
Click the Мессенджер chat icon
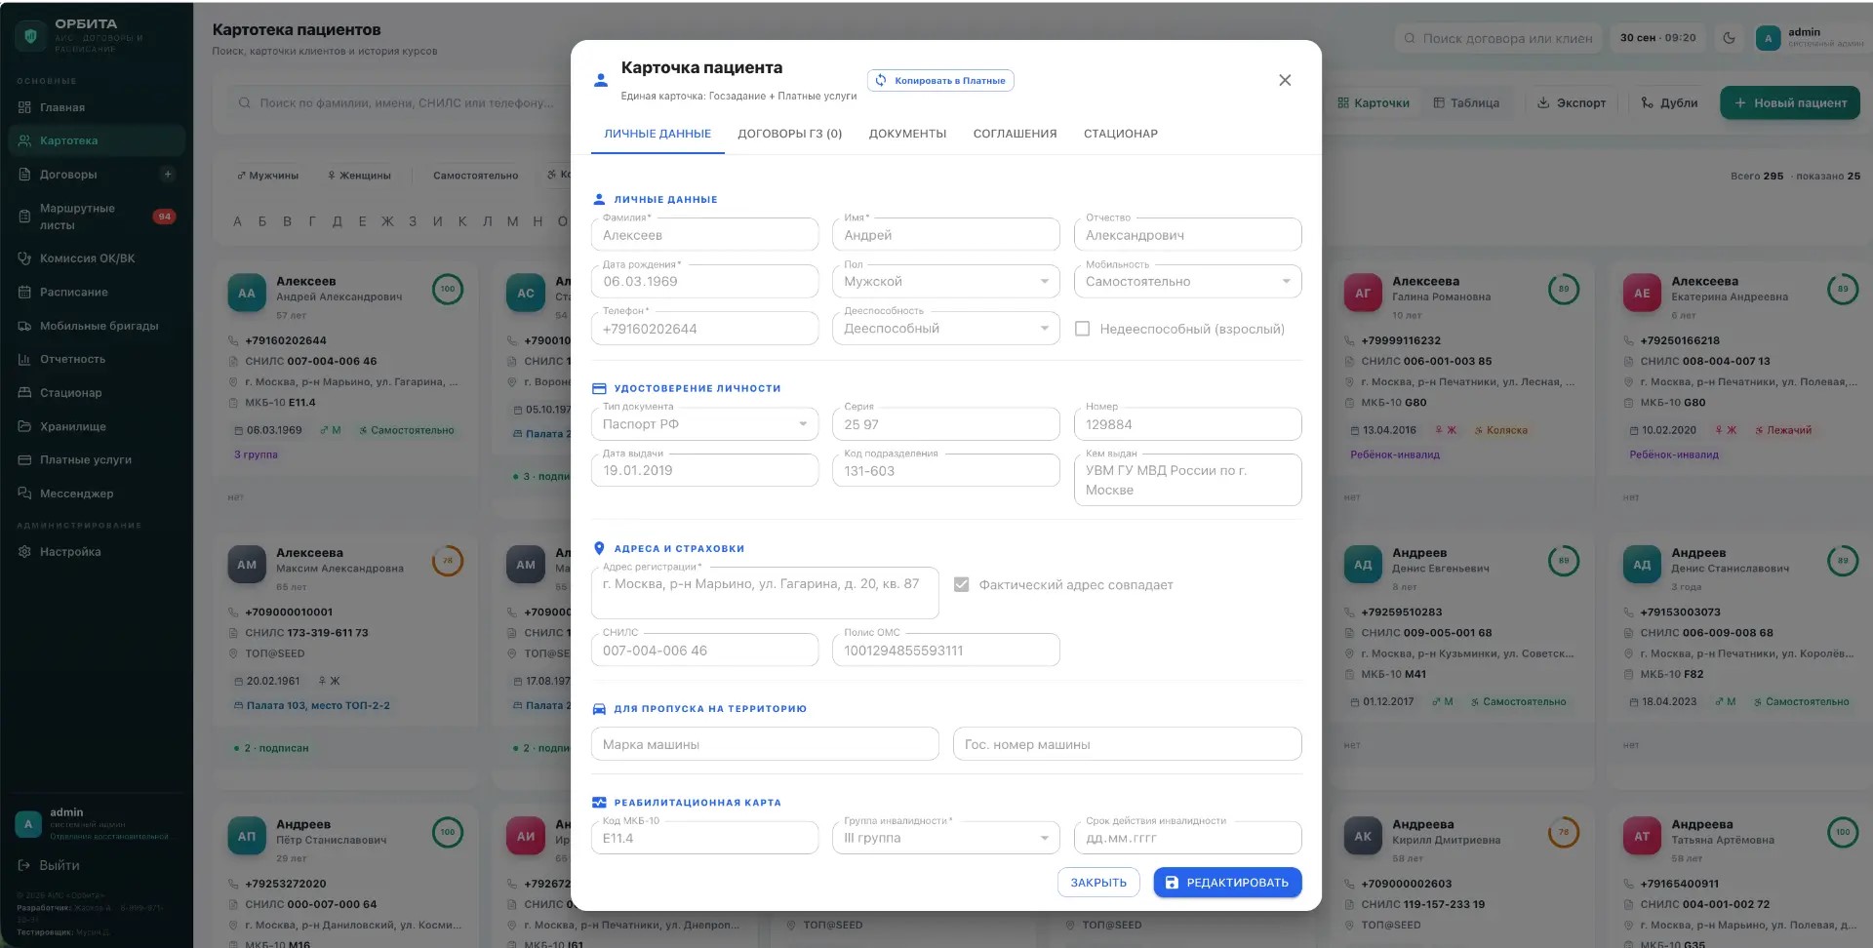click(24, 494)
